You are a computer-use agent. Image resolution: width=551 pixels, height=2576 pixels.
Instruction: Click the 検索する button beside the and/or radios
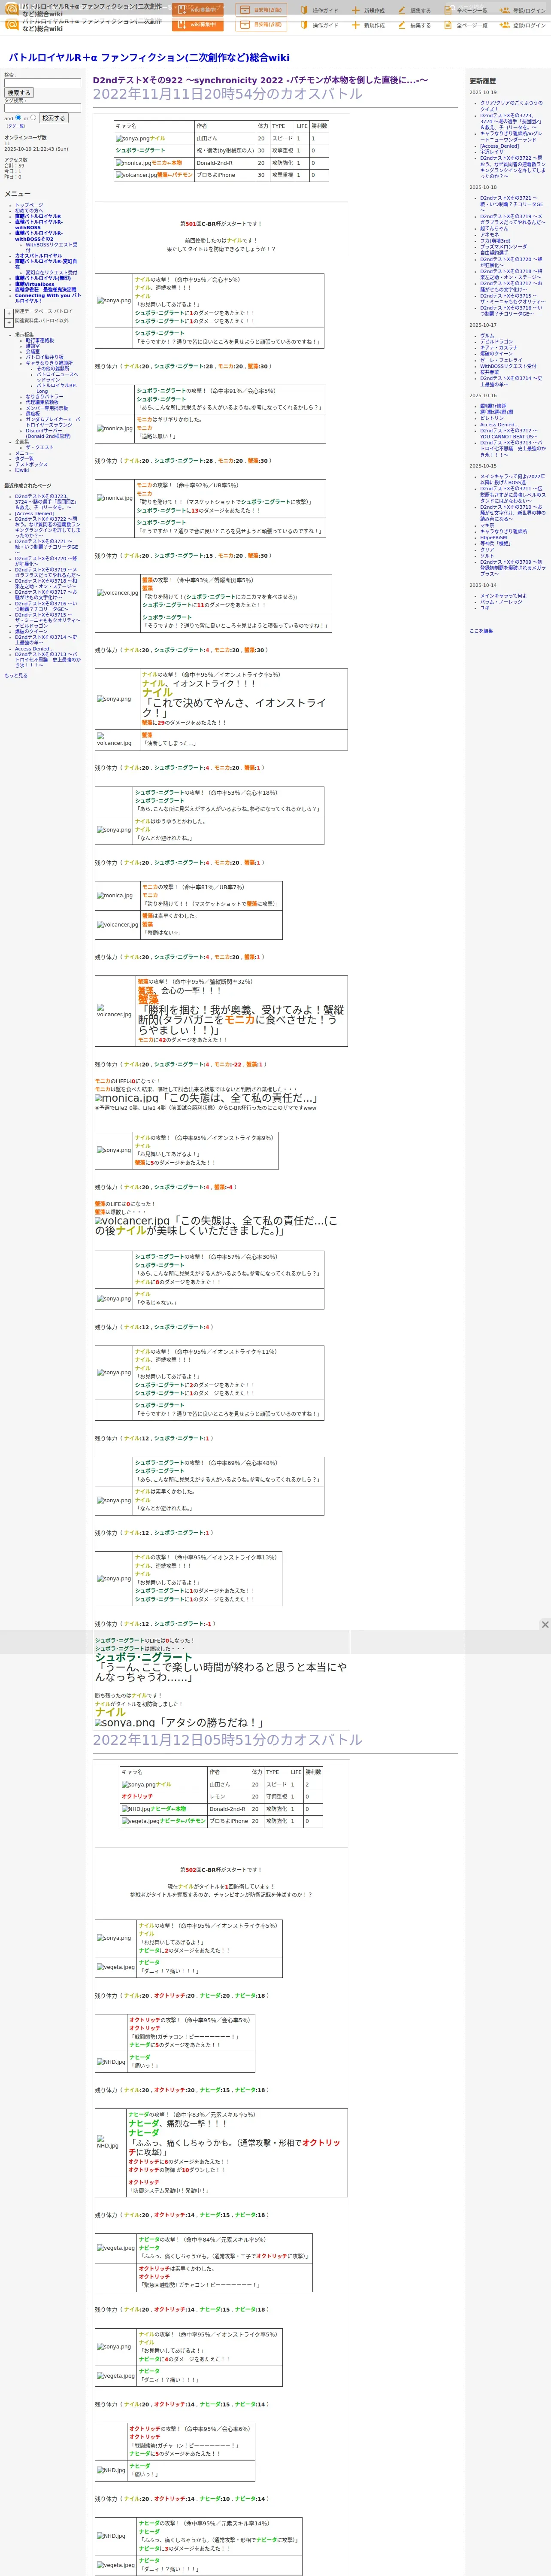(53, 118)
